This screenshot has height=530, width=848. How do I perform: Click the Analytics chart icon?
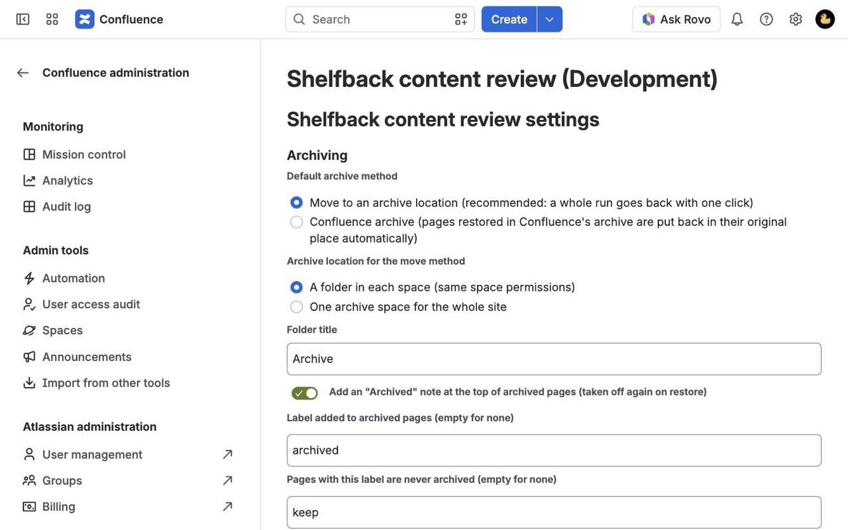pos(29,180)
